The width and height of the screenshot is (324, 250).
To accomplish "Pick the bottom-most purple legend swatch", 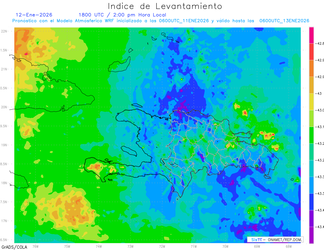I will (311, 235).
